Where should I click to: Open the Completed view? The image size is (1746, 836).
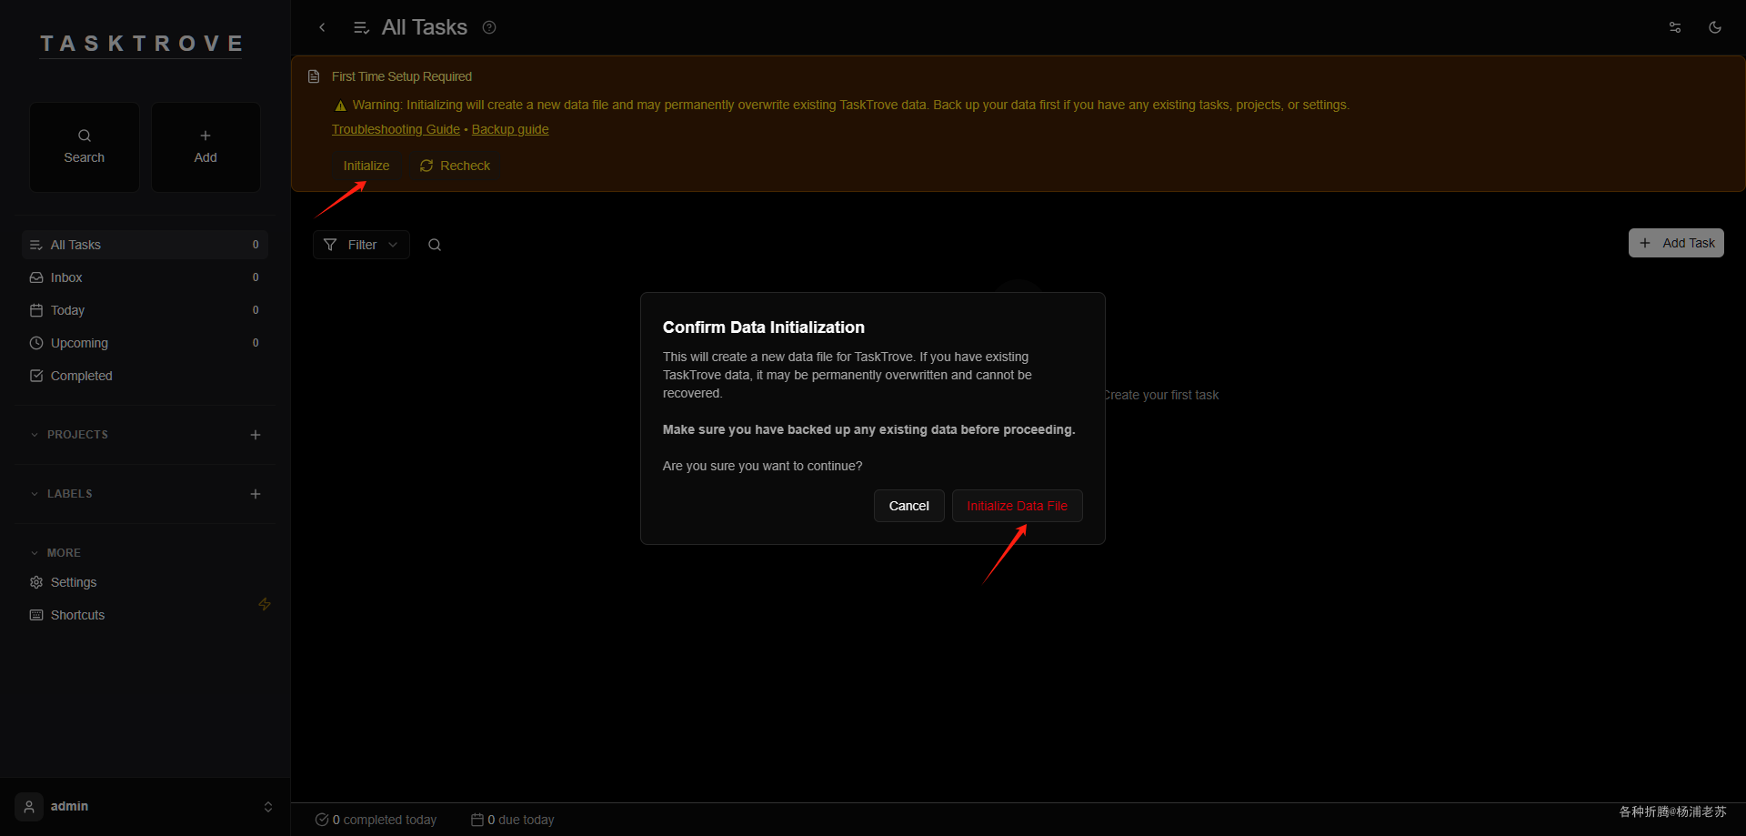click(x=145, y=376)
